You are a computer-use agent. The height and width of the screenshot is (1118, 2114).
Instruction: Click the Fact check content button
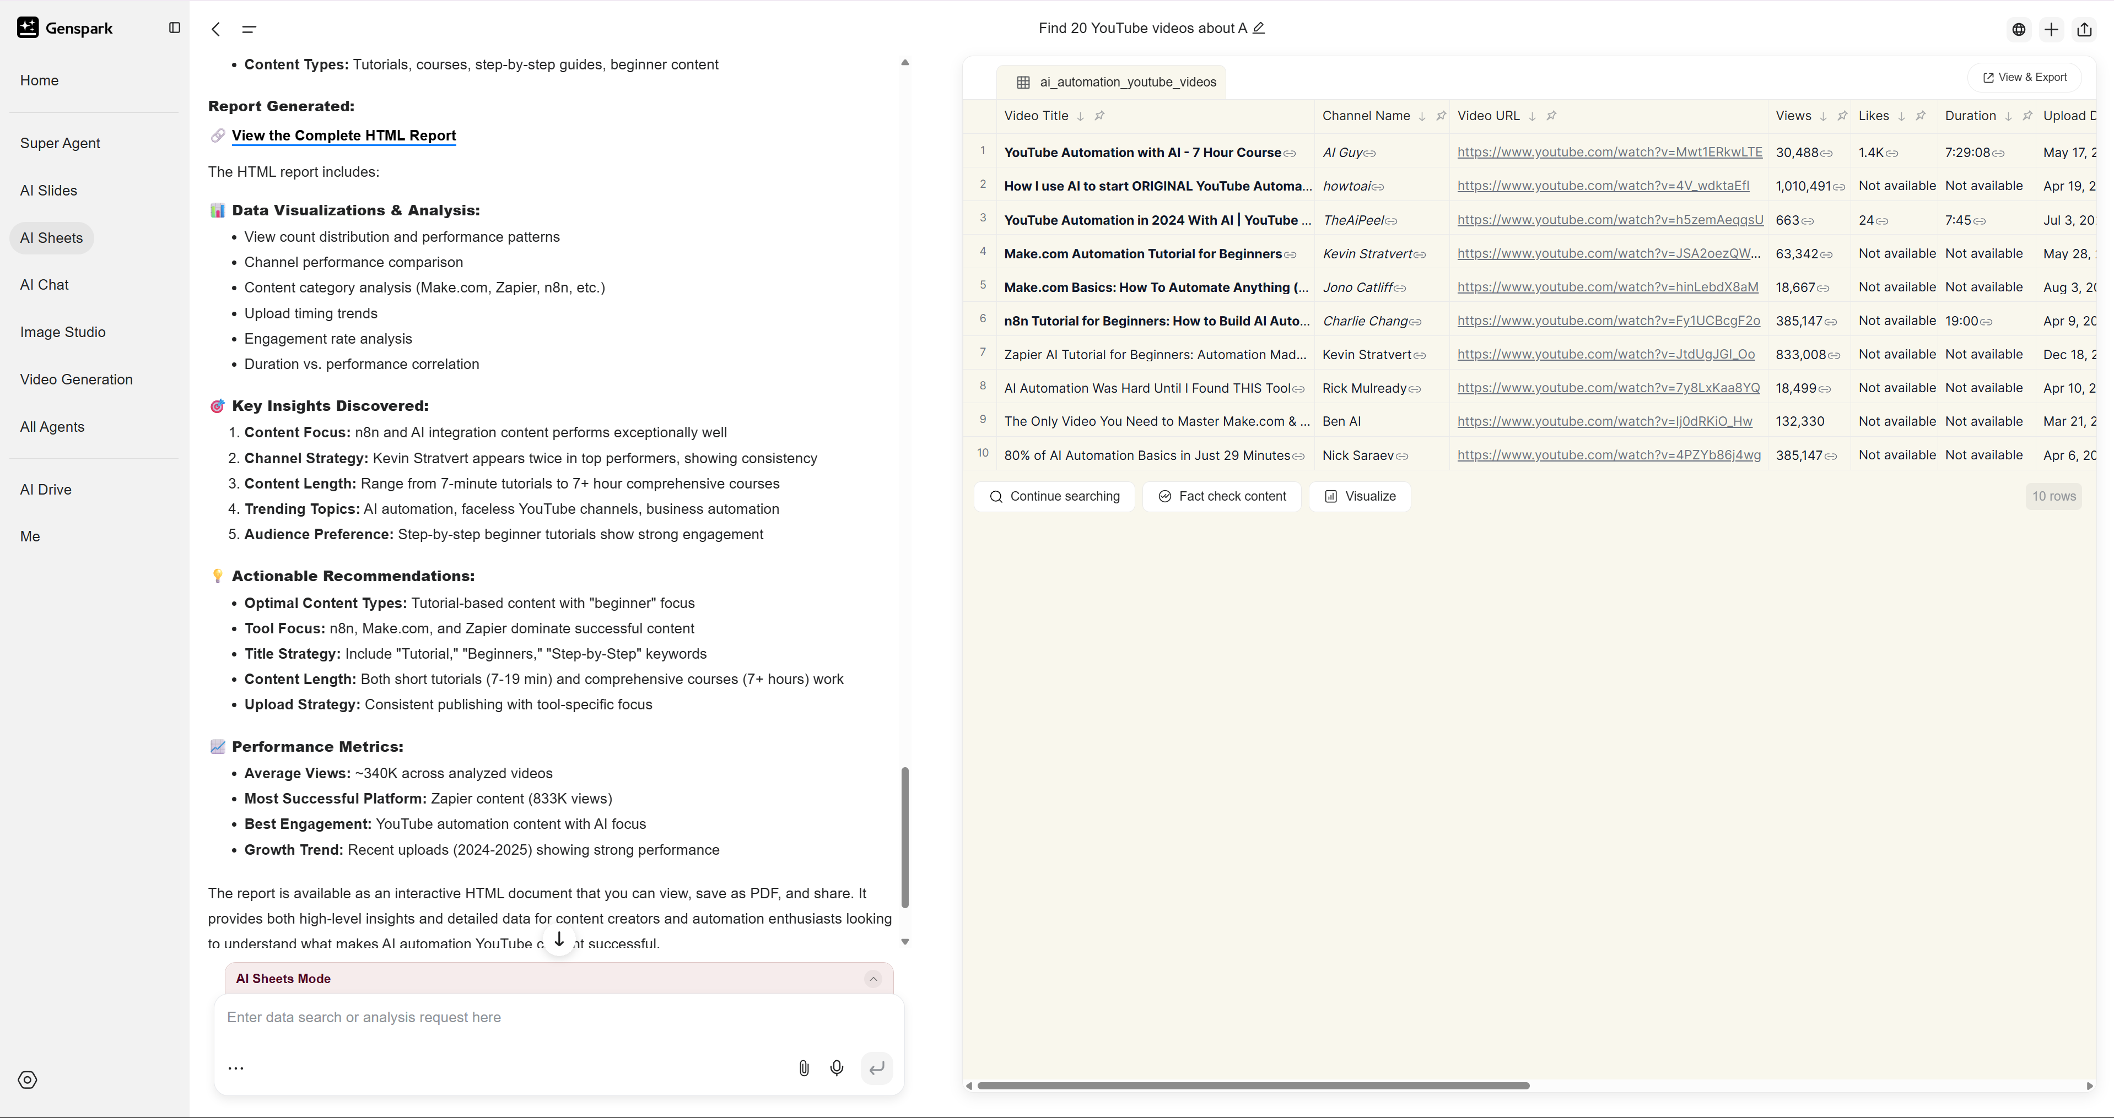(1221, 496)
